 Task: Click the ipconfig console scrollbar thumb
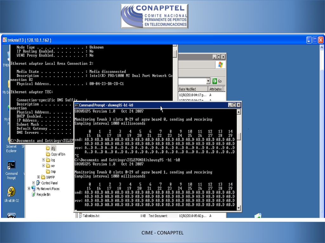pyautogui.click(x=175, y=53)
